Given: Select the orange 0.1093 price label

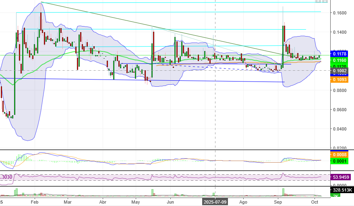Looking at the screenshot, I should click(x=340, y=80).
